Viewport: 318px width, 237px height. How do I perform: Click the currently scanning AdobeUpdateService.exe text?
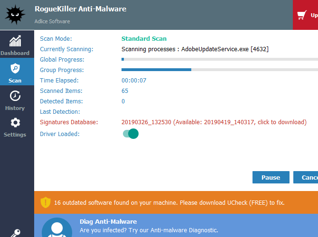tap(195, 49)
